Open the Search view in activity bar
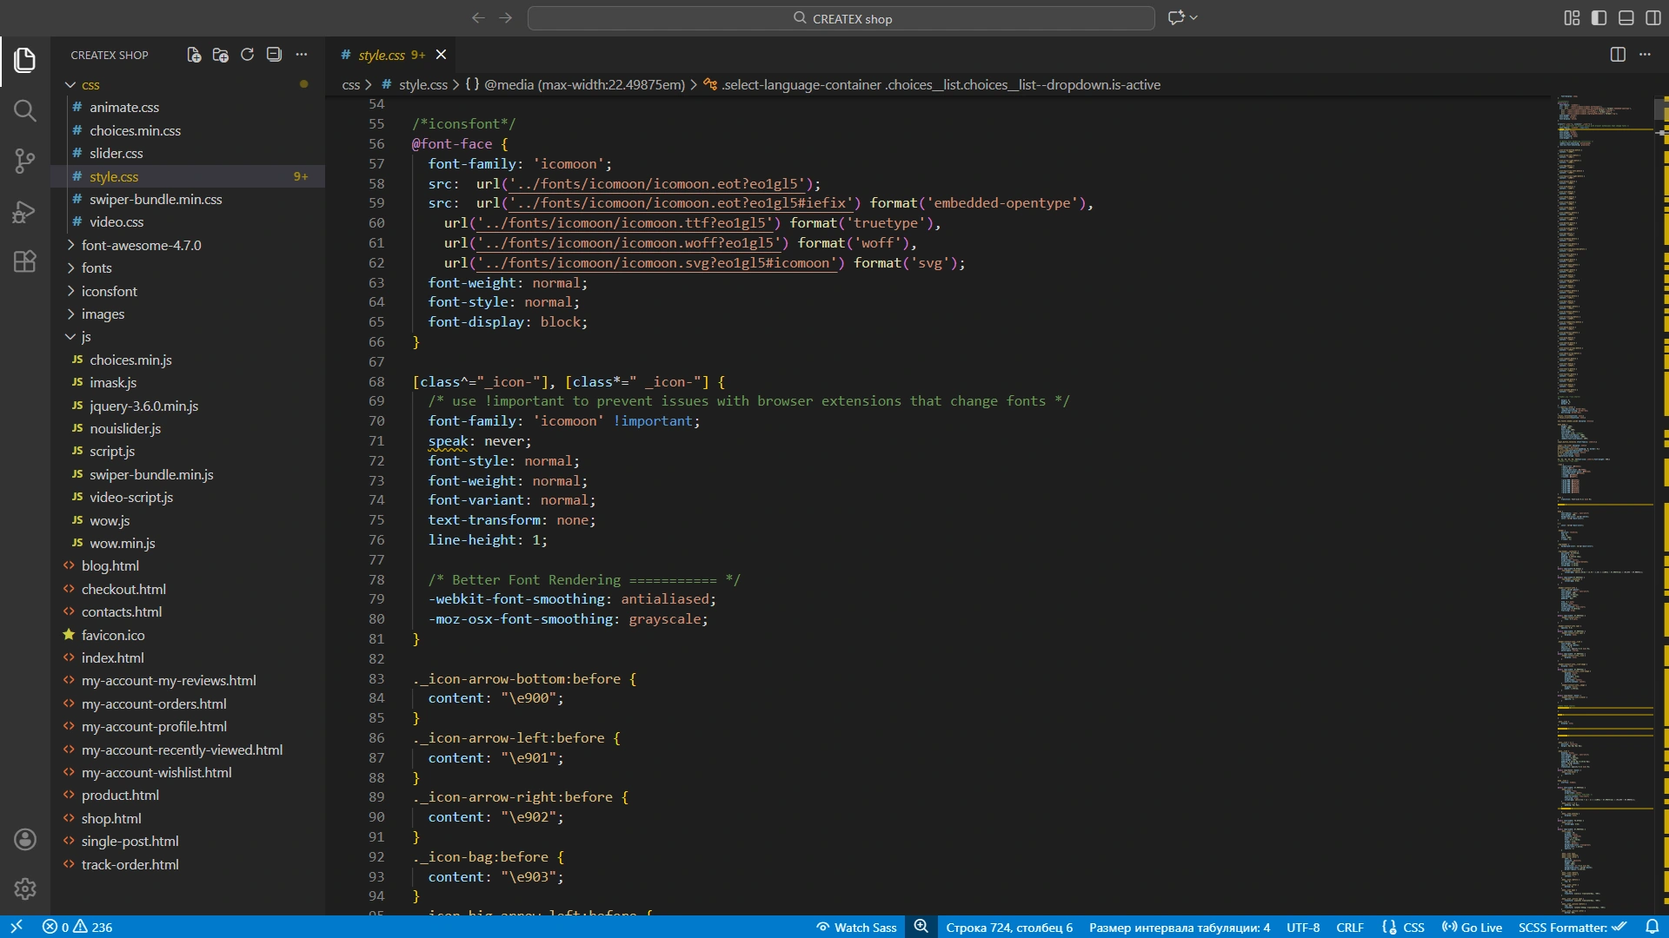Viewport: 1669px width, 938px height. [x=24, y=110]
